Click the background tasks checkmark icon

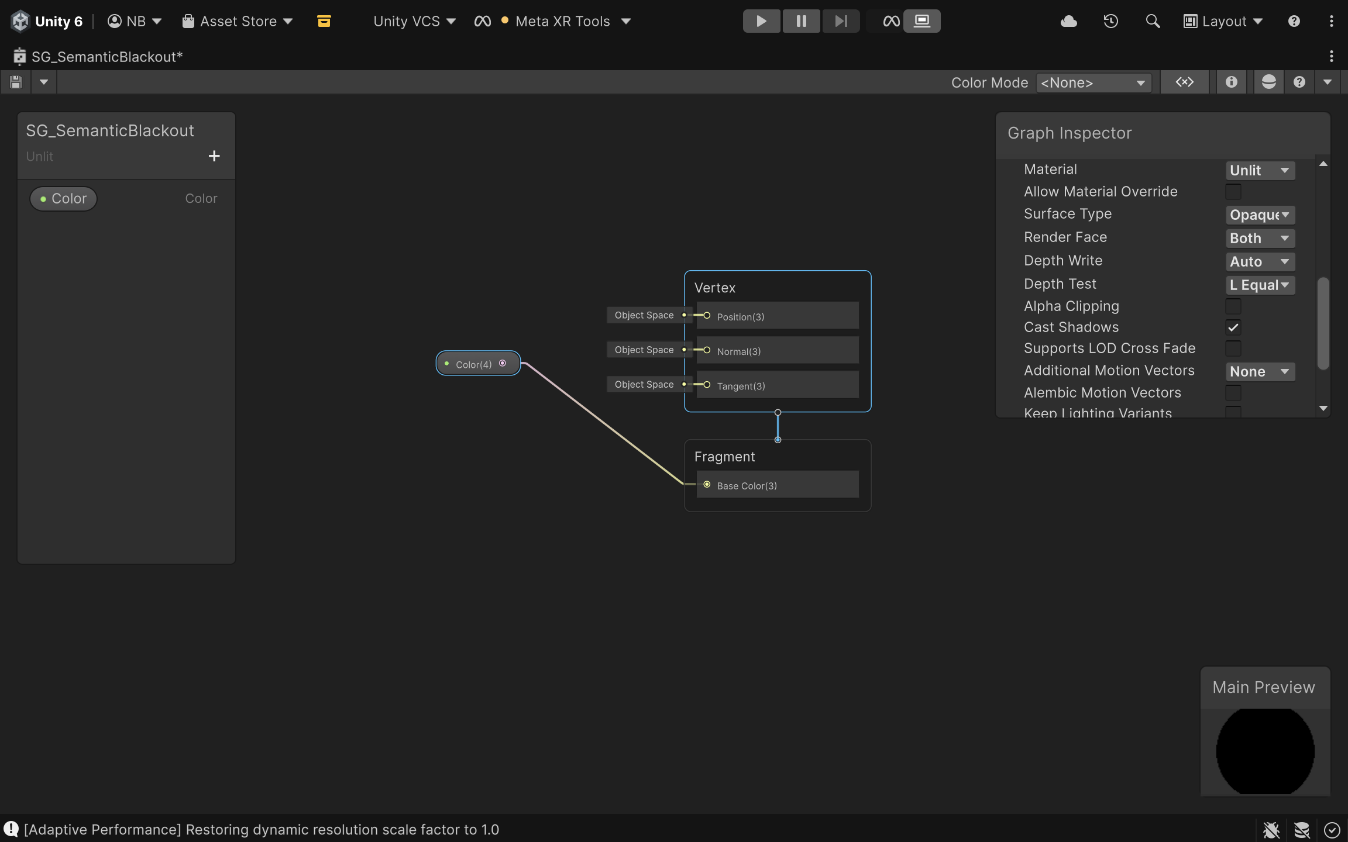[x=1332, y=830]
